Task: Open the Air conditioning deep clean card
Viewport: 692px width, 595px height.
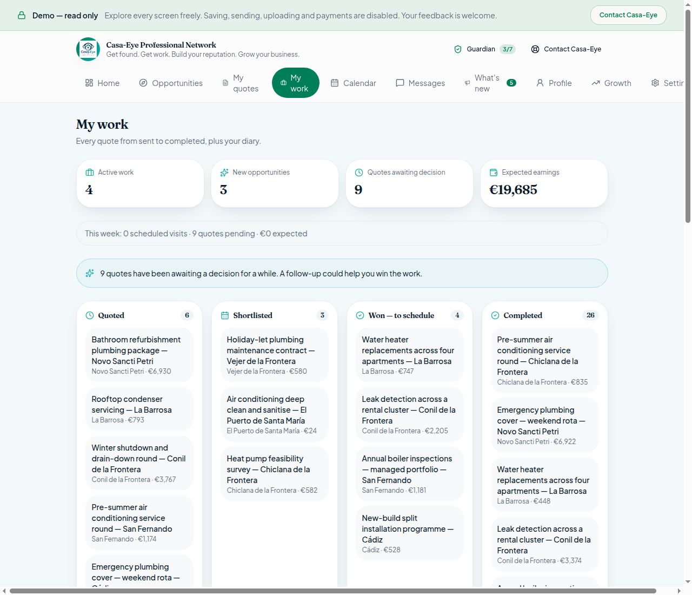Action: pos(275,414)
